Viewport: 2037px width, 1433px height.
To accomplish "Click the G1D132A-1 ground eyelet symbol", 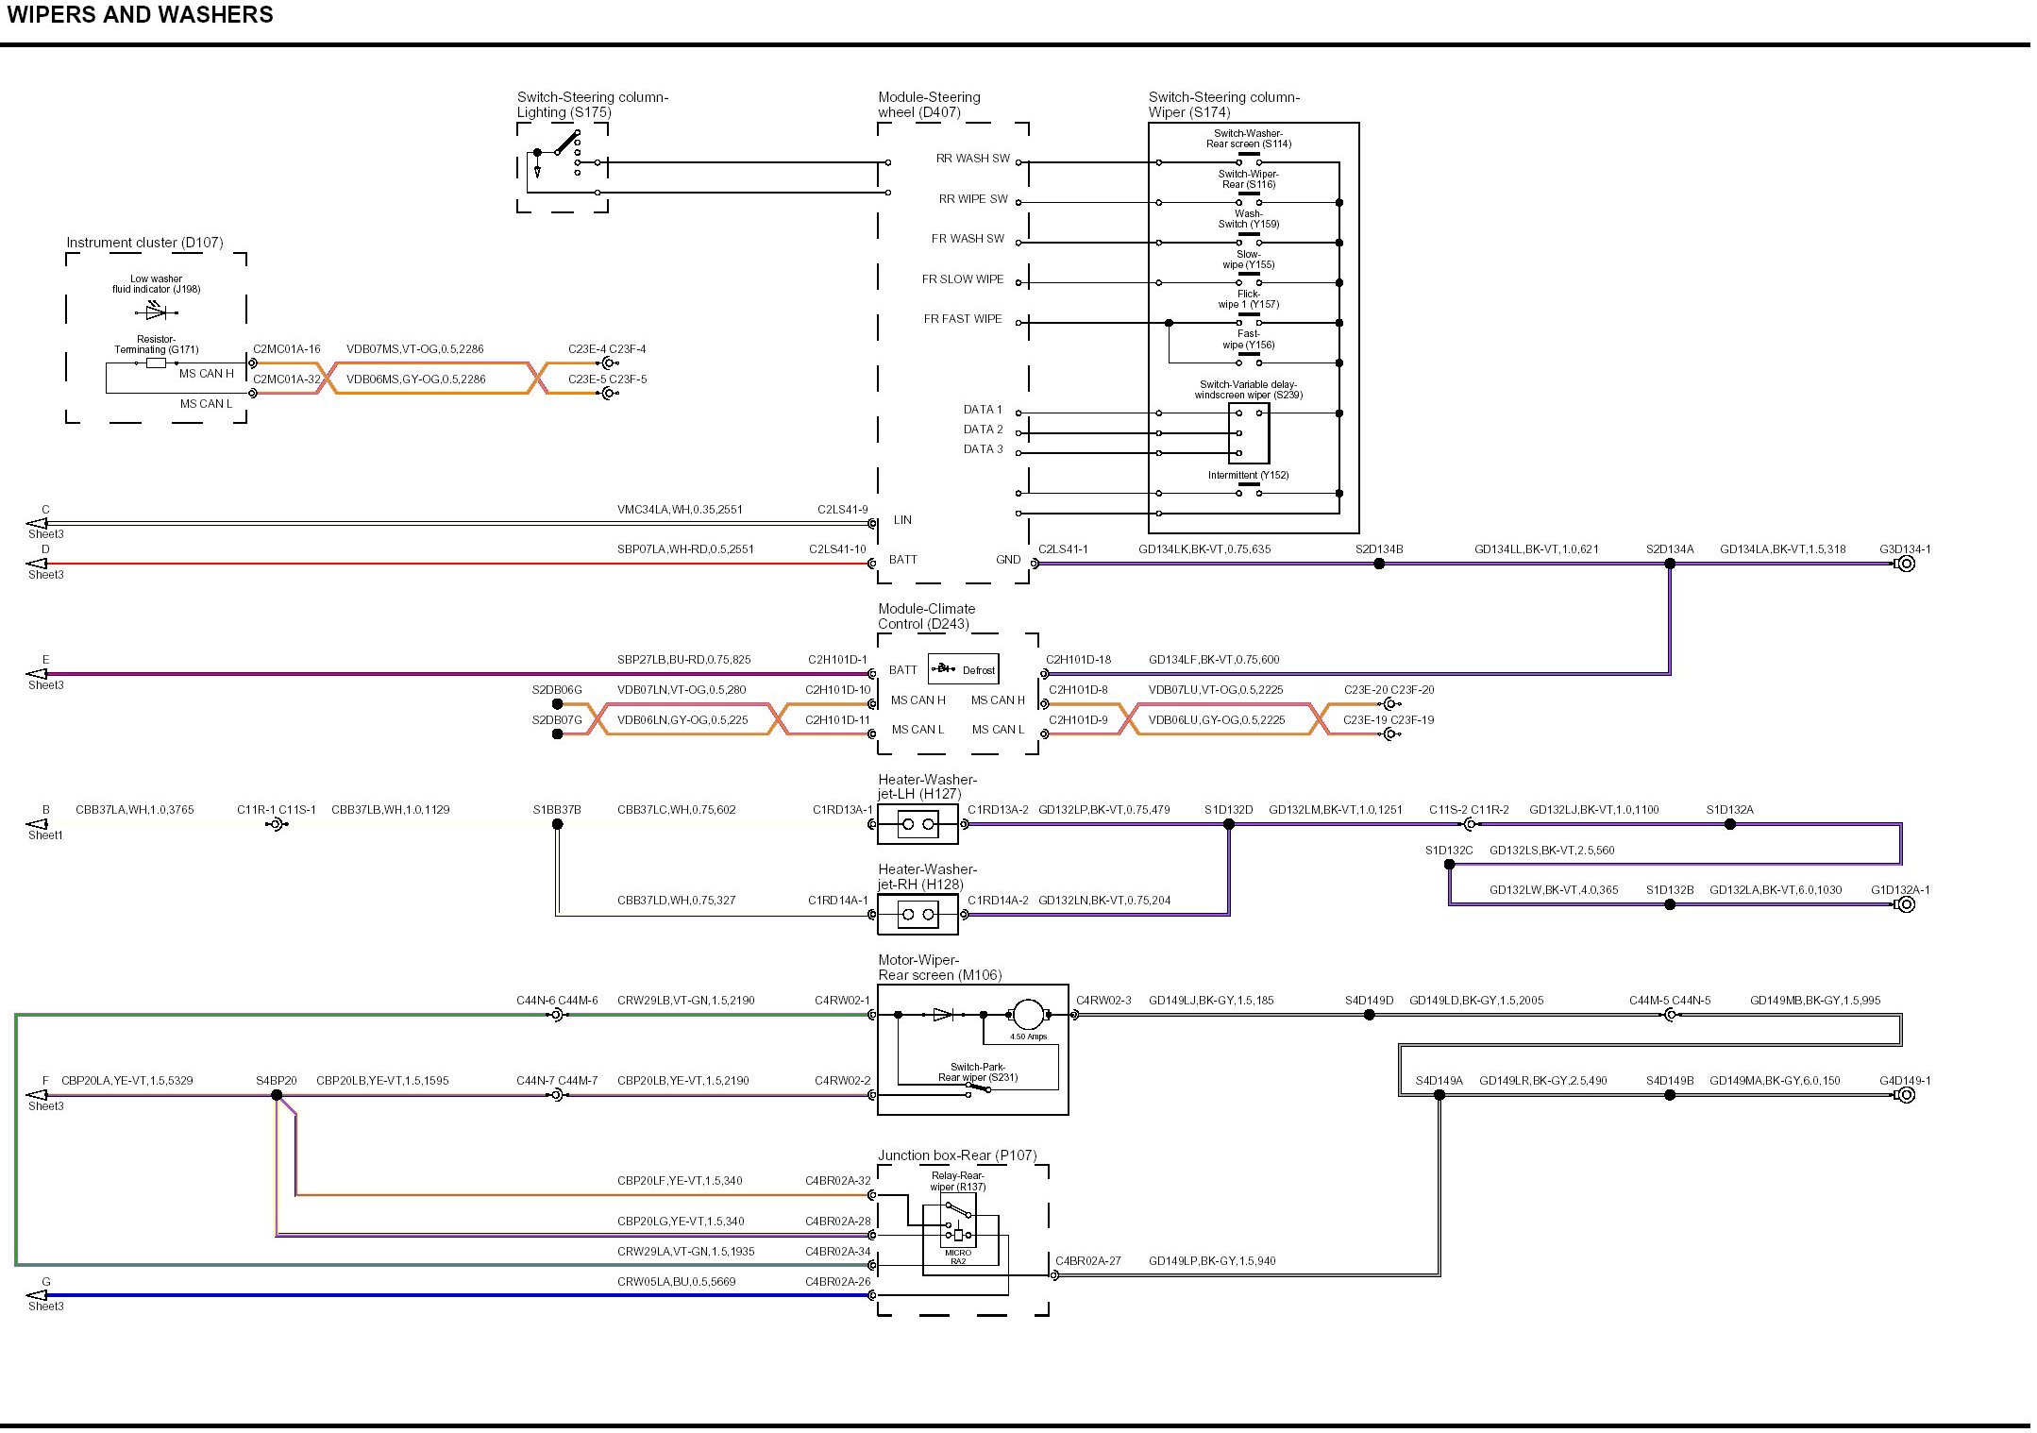I will 1906,904.
